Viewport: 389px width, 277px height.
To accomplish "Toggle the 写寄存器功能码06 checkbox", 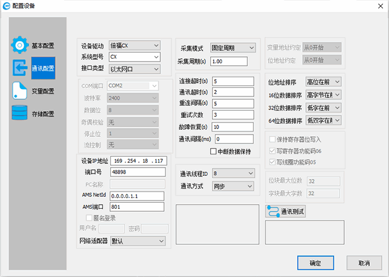I will click(272, 150).
